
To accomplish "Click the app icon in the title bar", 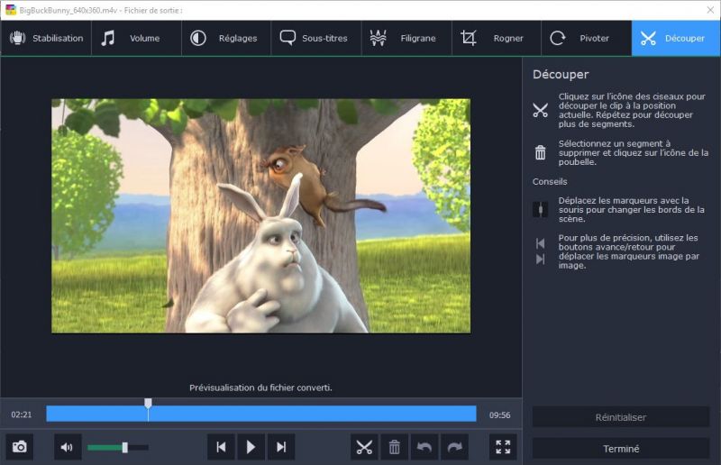I will [x=11, y=10].
